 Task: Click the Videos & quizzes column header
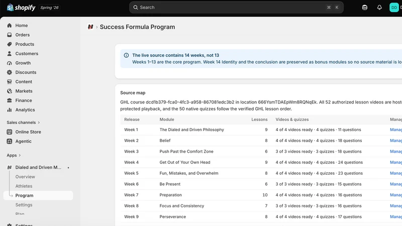point(292,120)
